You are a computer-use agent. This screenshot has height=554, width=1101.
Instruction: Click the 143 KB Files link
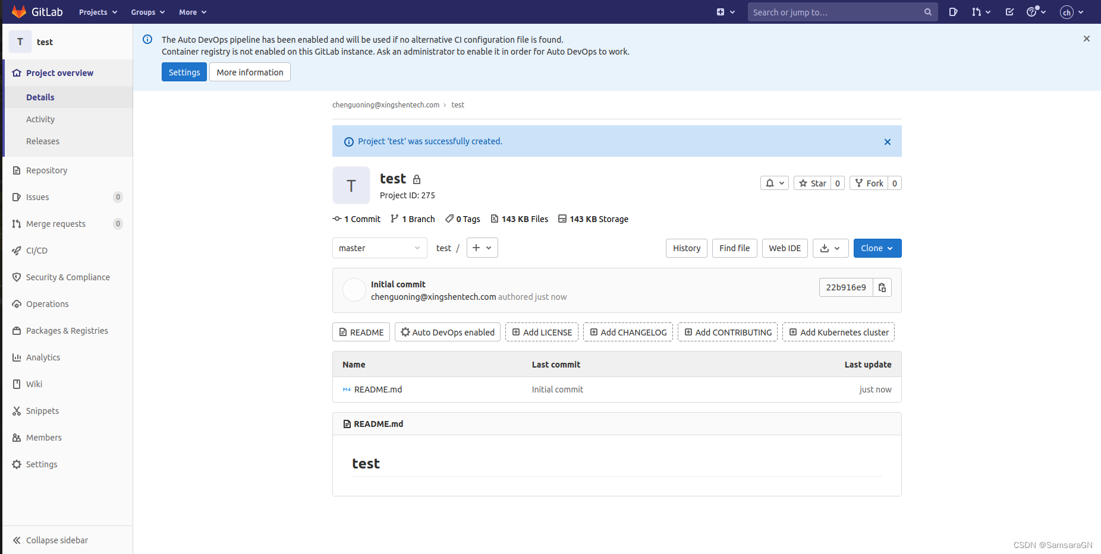click(x=520, y=219)
